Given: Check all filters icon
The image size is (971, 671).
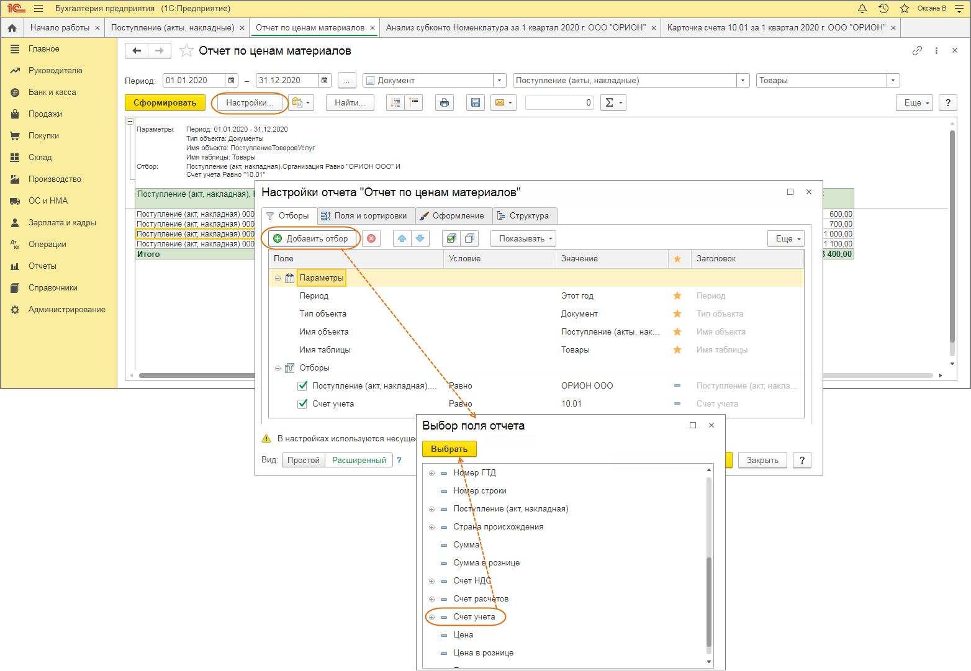Looking at the screenshot, I should pos(451,239).
